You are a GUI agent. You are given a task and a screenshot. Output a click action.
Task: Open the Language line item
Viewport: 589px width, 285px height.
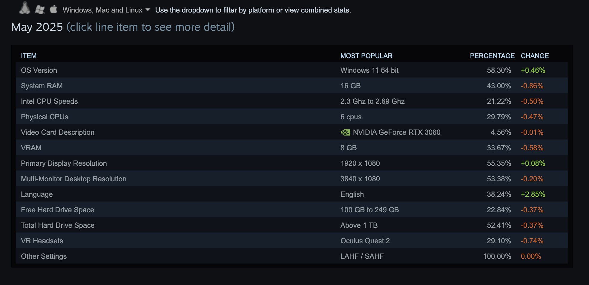coord(292,194)
